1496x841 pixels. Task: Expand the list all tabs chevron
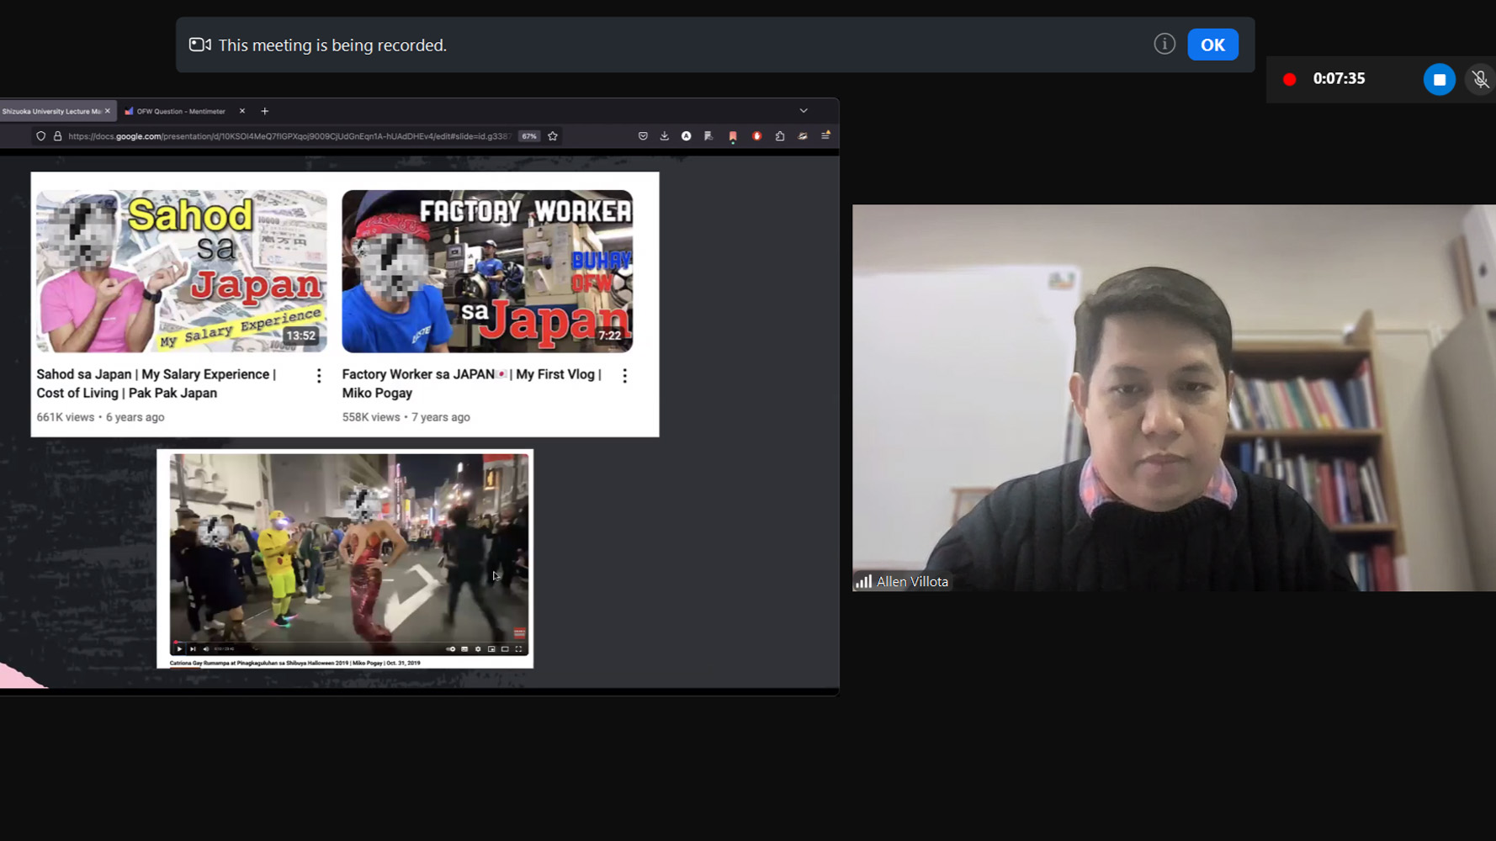[804, 111]
